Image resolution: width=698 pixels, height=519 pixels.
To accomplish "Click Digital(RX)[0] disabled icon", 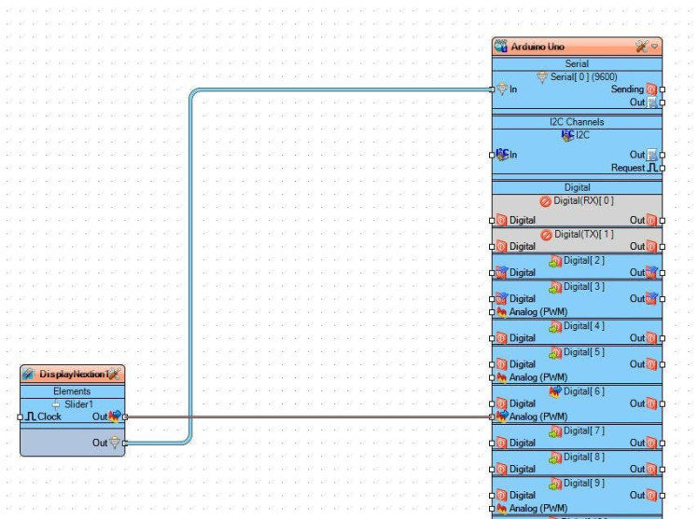I will (545, 201).
